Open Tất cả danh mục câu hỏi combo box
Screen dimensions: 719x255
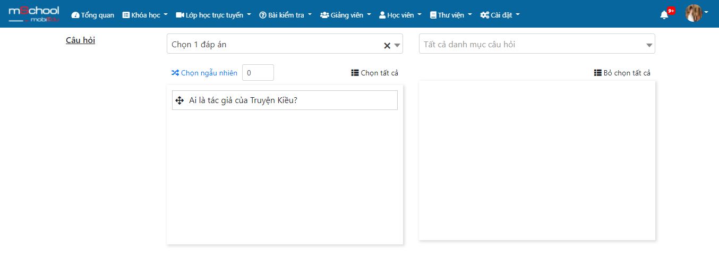pos(537,44)
